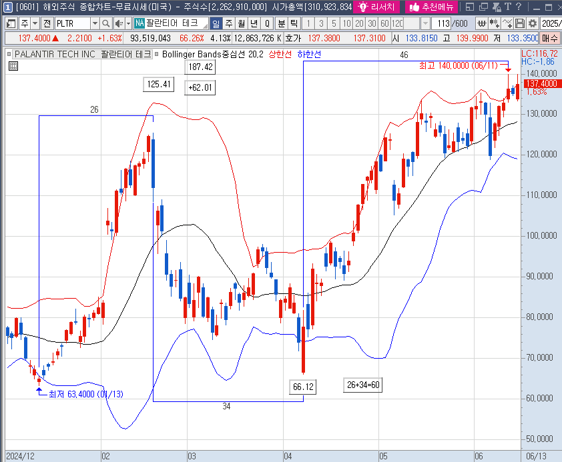Select the minute '분' period toggle
The height and width of the screenshot is (462, 562).
[282, 24]
